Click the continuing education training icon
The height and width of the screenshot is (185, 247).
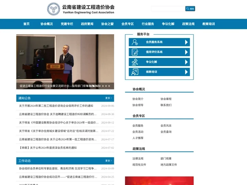click(135, 72)
